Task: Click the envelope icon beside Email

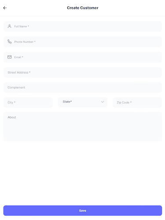Action: [x=10, y=57]
